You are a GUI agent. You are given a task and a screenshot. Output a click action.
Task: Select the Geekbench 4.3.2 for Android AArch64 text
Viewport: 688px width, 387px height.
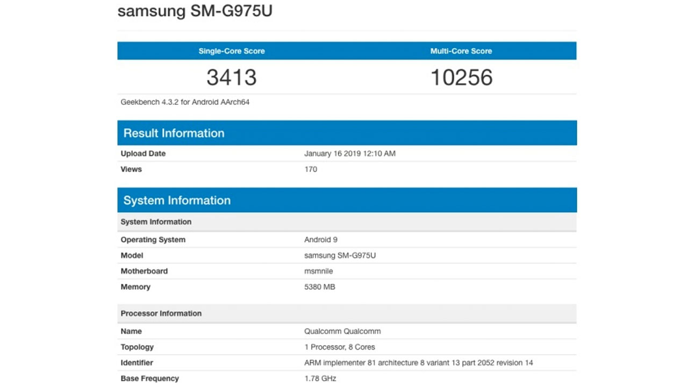point(185,102)
